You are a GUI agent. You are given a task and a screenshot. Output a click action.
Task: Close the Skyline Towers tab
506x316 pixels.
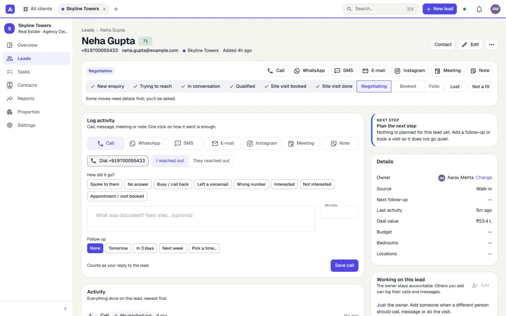104,9
